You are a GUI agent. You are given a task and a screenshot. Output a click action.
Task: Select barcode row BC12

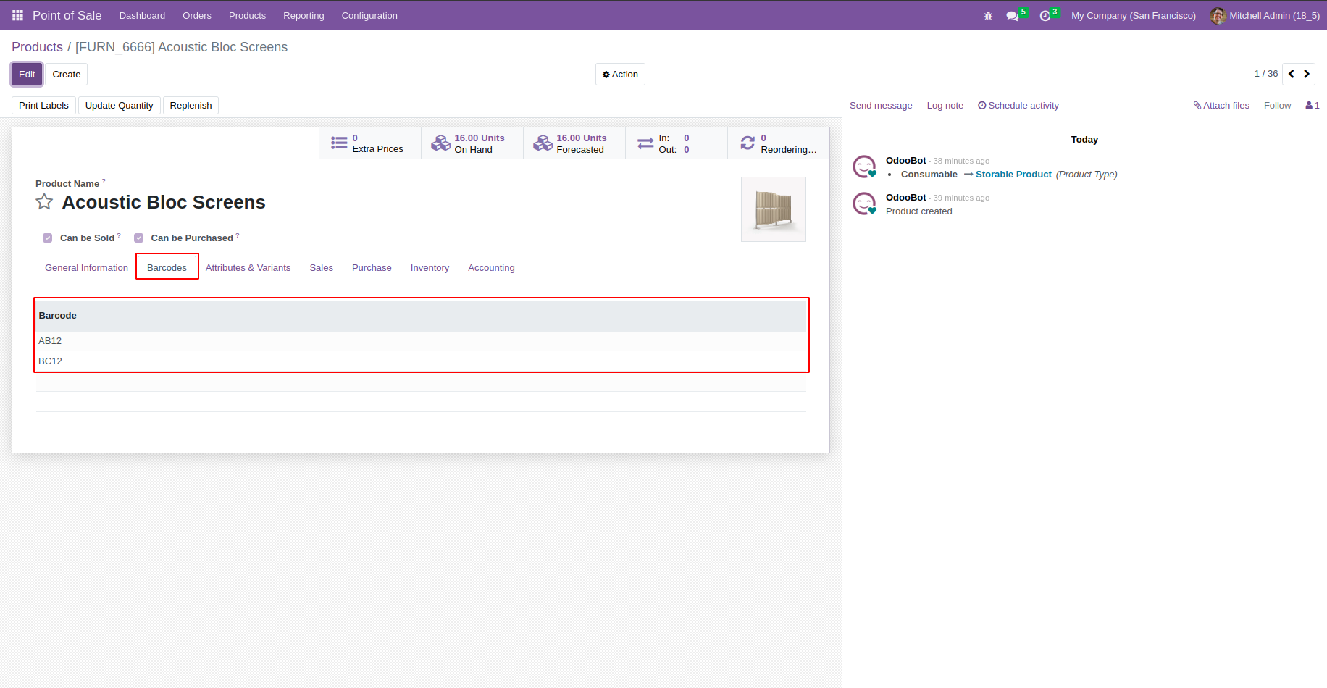pyautogui.click(x=421, y=361)
